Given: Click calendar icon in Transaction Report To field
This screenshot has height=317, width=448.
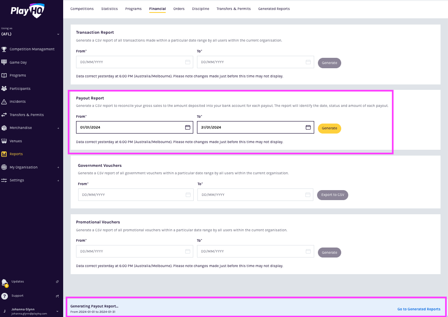Looking at the screenshot, I should (x=308, y=62).
